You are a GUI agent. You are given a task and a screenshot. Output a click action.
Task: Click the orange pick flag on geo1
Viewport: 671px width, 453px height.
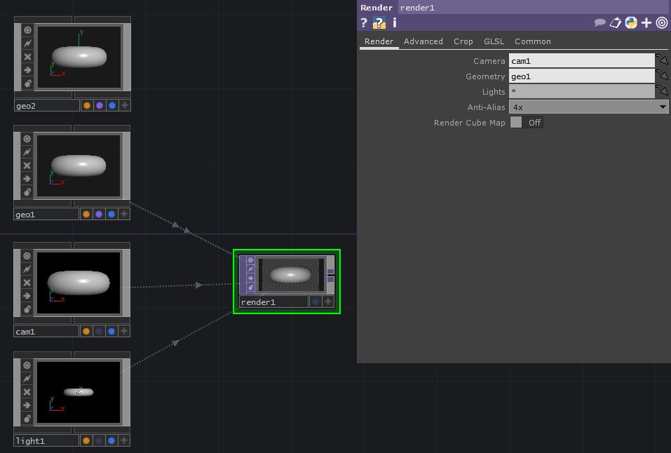pos(86,214)
